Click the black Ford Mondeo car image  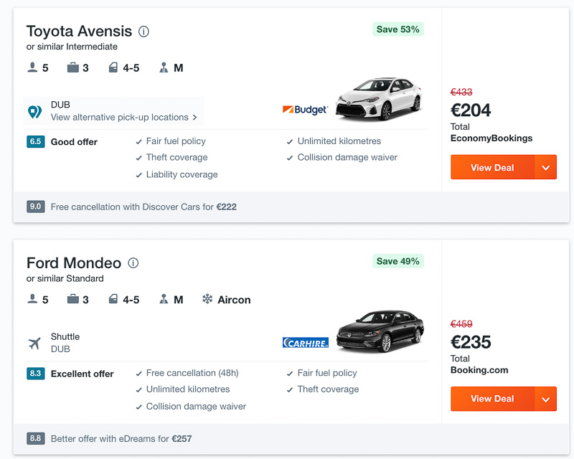click(380, 331)
